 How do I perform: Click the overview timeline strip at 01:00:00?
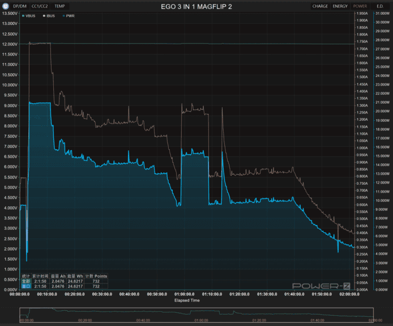click(x=200, y=314)
